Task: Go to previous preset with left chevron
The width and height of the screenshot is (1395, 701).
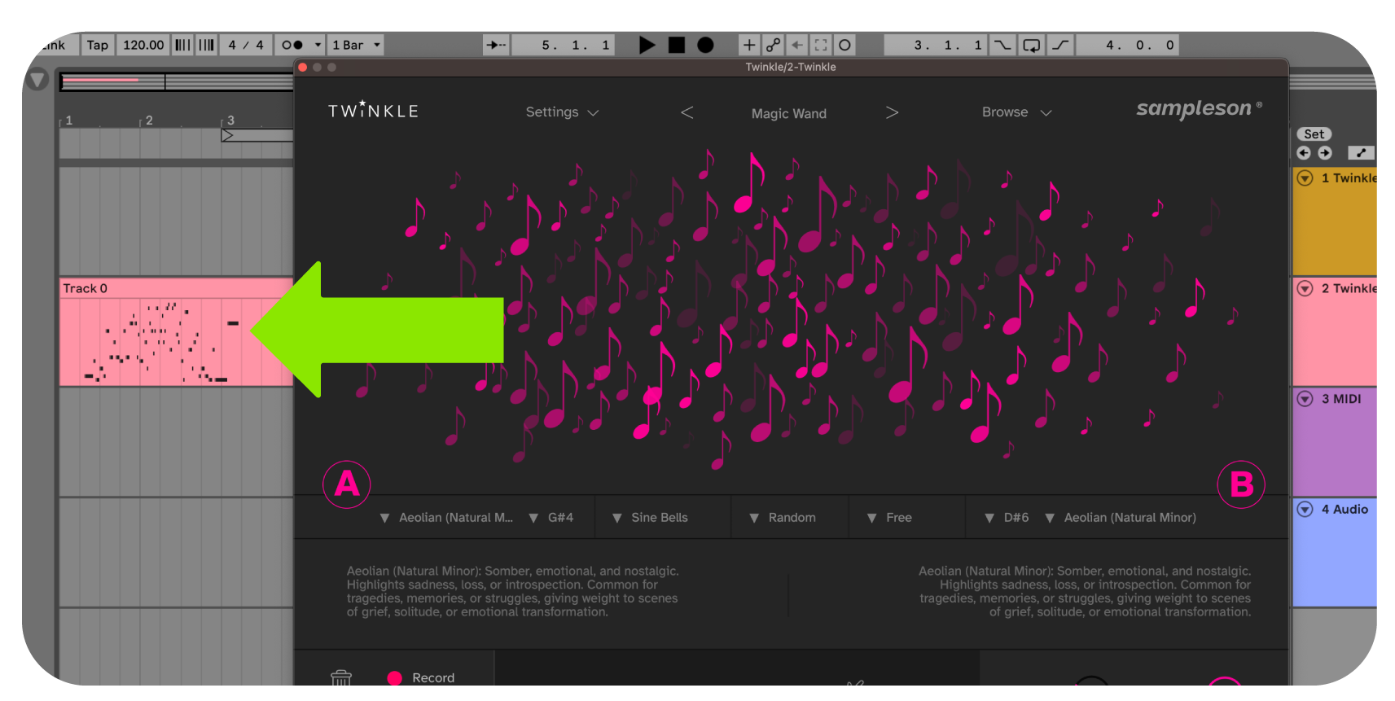Action: click(687, 112)
